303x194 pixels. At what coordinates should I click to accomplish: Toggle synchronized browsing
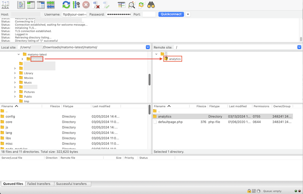pyautogui.click(x=141, y=5)
